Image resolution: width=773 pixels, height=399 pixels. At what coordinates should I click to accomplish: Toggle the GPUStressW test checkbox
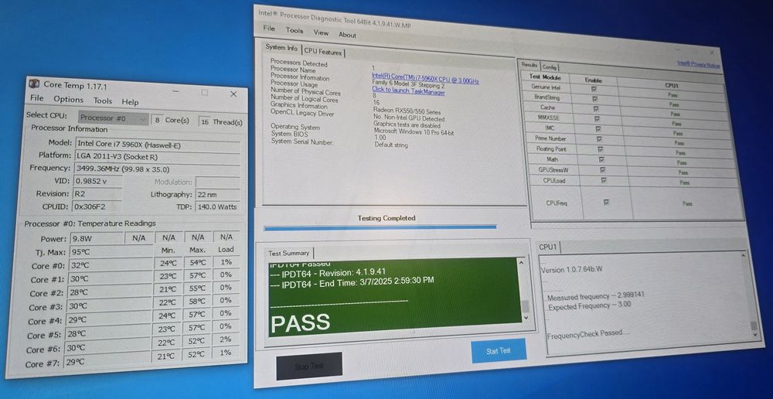pyautogui.click(x=602, y=169)
